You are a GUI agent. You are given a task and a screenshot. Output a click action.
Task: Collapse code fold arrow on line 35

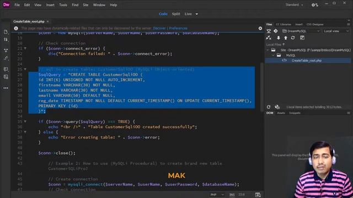(25, 122)
